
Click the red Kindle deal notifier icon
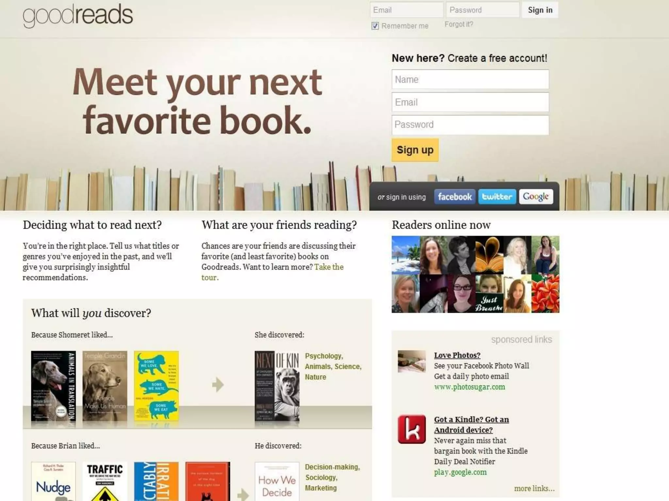tap(412, 429)
